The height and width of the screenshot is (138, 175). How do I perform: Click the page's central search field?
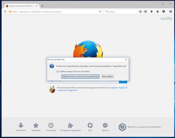point(84,82)
